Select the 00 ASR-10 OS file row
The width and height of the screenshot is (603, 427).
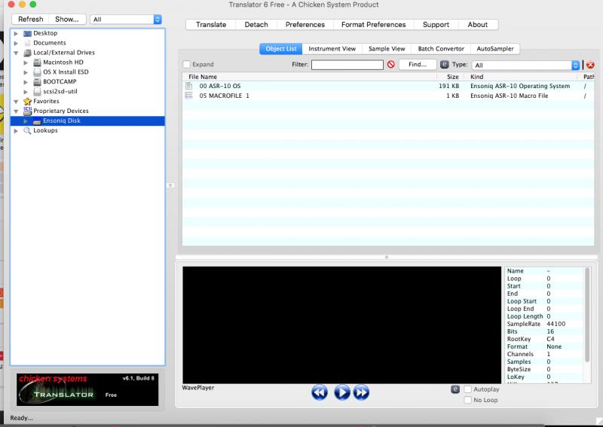388,86
